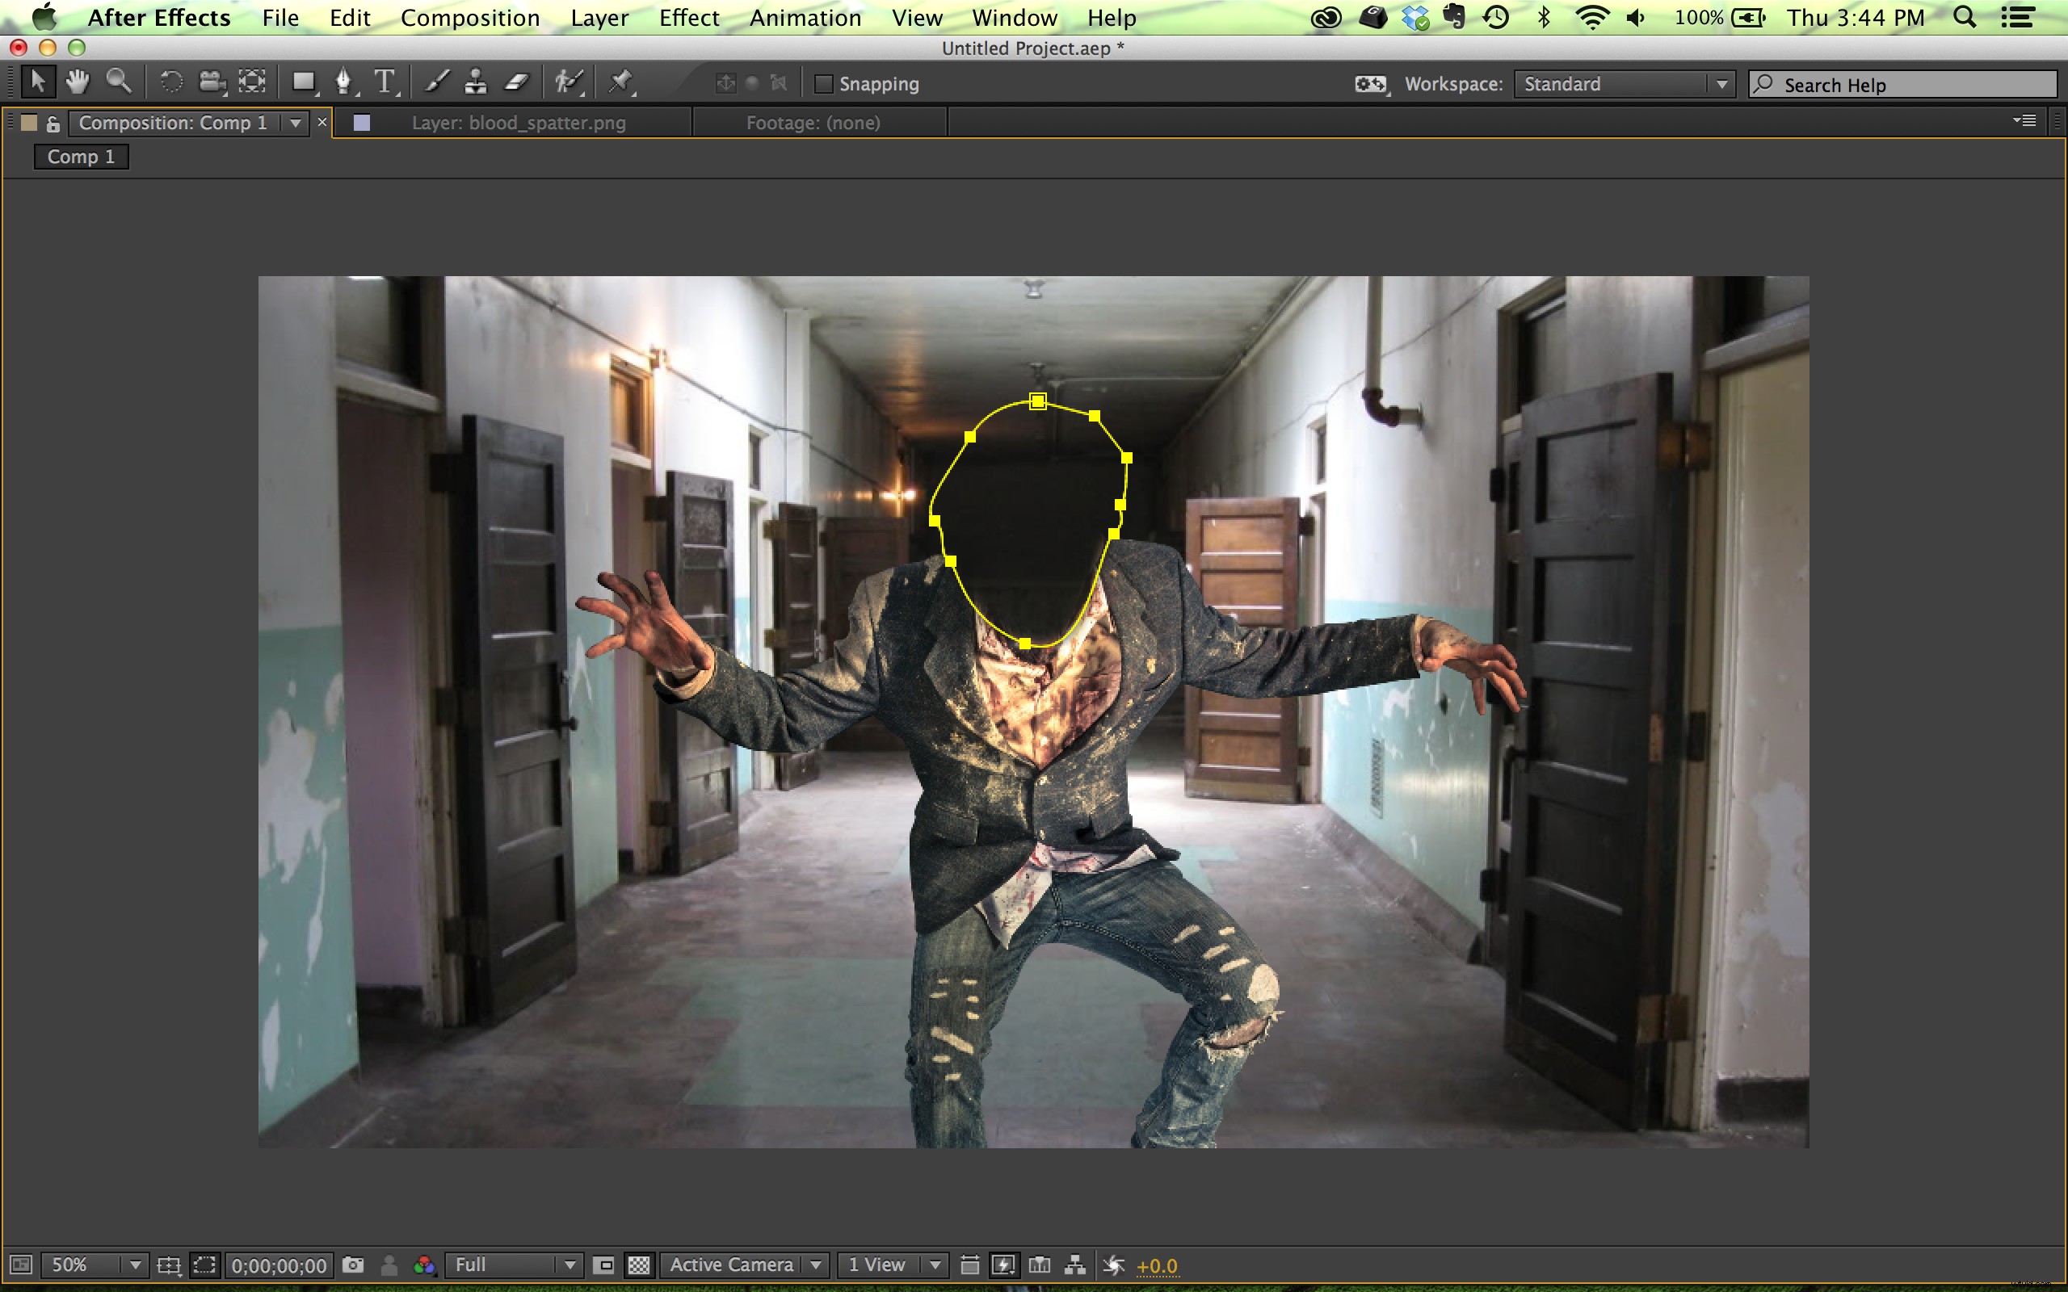The width and height of the screenshot is (2068, 1292).
Task: Toggle the transparency grid button
Action: (x=638, y=1265)
